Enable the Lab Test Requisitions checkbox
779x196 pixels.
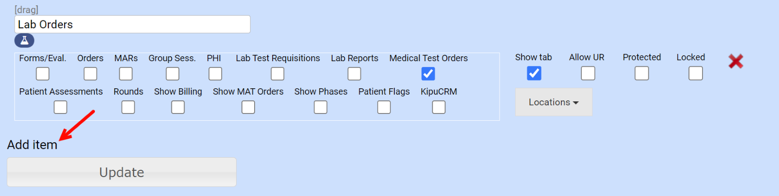tap(278, 74)
